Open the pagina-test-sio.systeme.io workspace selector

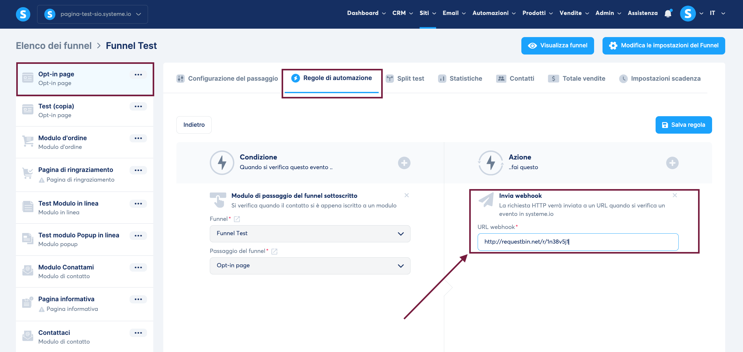point(92,14)
